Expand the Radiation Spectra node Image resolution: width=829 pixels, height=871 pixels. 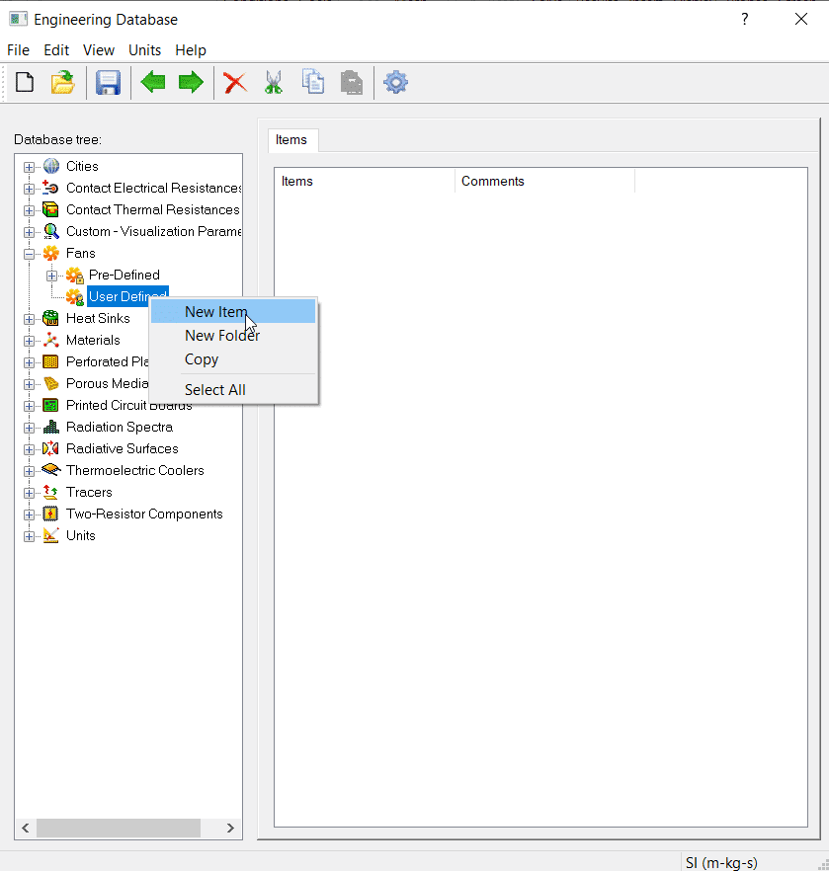(29, 428)
